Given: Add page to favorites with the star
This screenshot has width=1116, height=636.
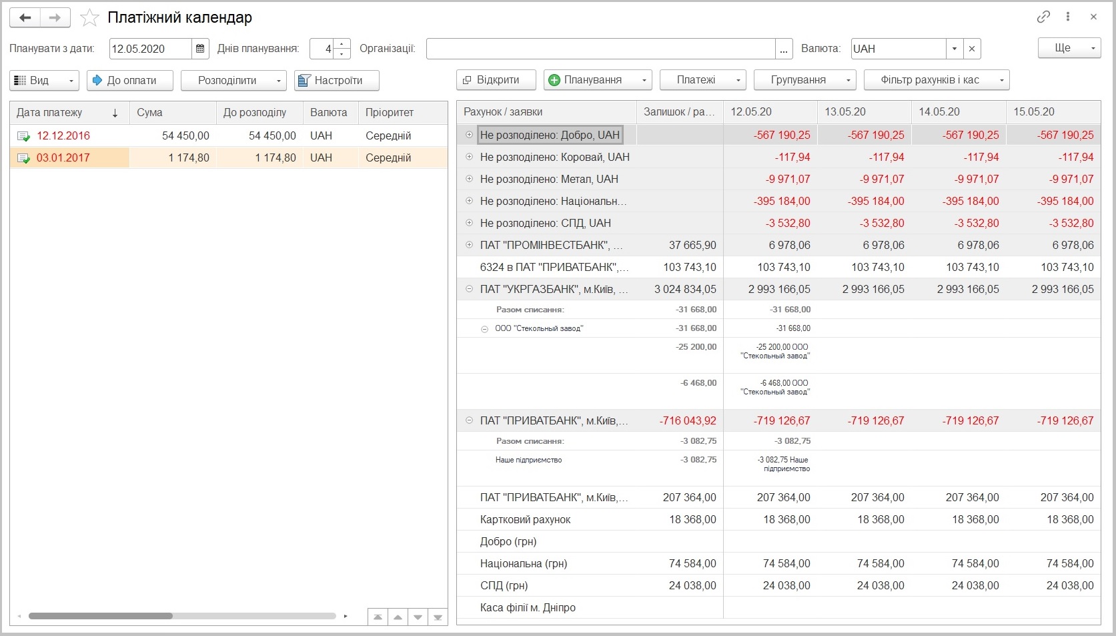Looking at the screenshot, I should (x=89, y=18).
